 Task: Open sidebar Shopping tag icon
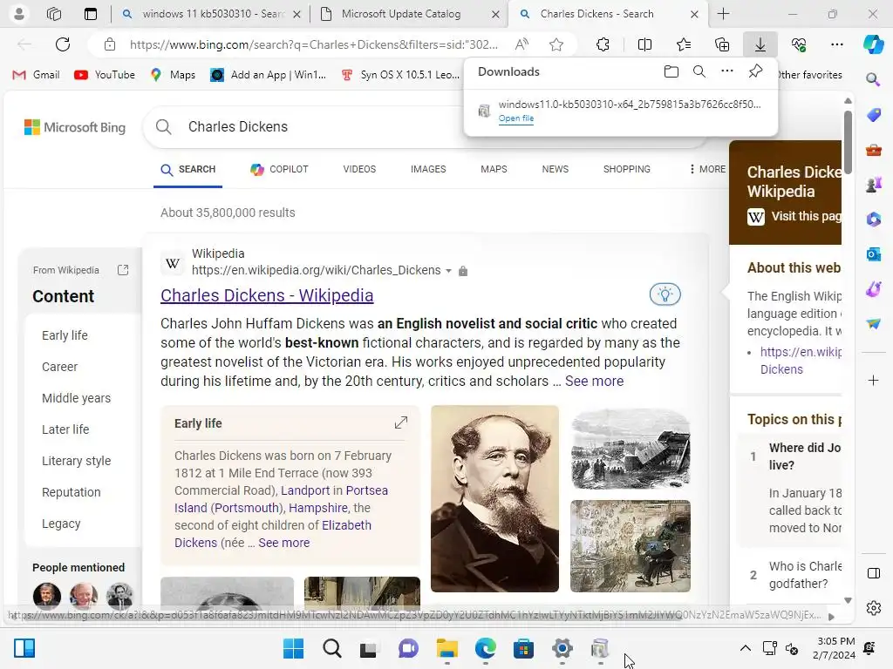point(873,115)
